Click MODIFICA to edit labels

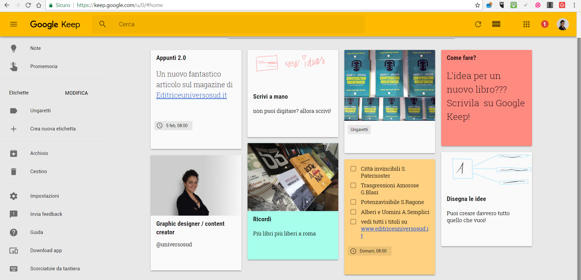tap(77, 93)
